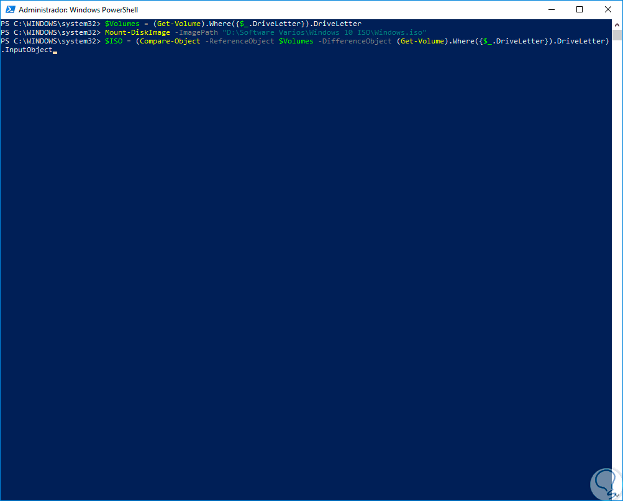Viewport: 623px width, 501px height.
Task: Click the -ReferenceObject parameter
Action: (x=240, y=42)
